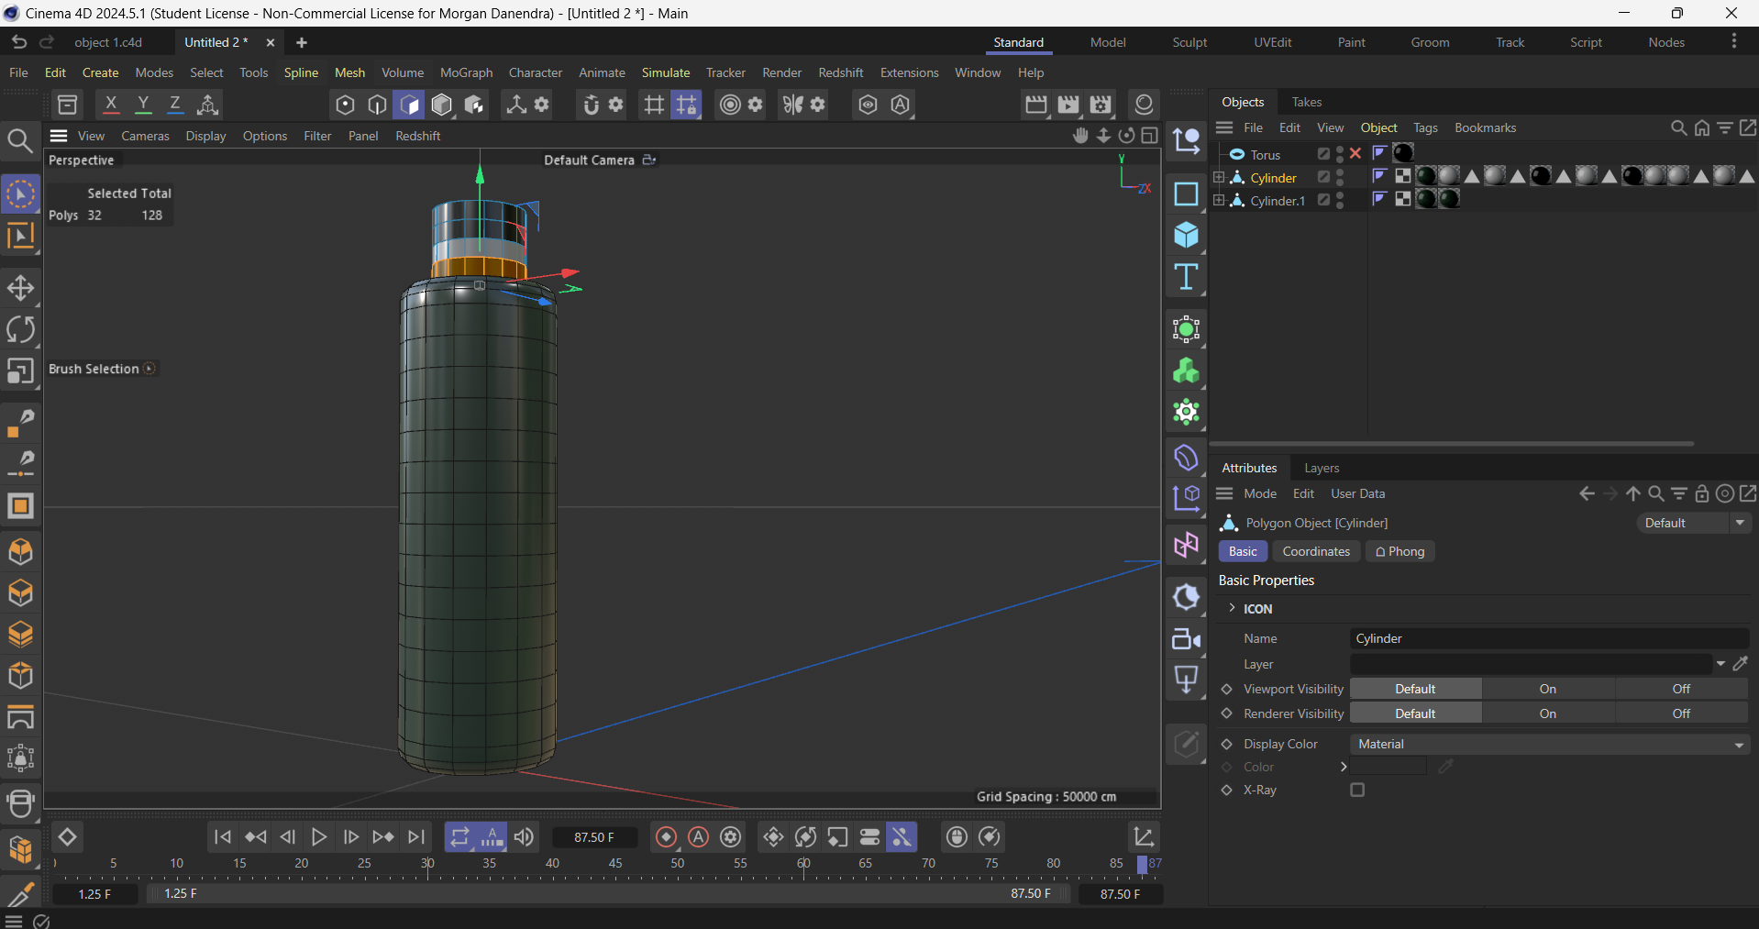This screenshot has width=1759, height=929.
Task: Set Viewport Visibility to Off
Action: pos(1680,689)
